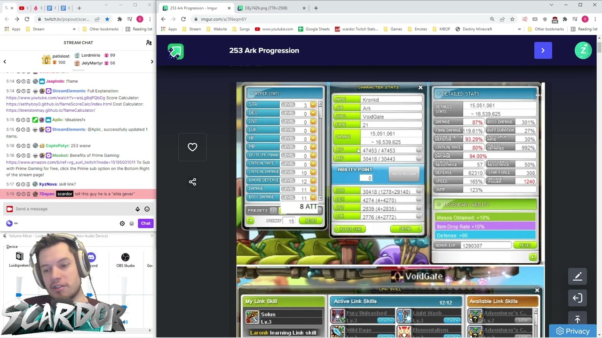This screenshot has width=602, height=338.
Task: Bookmark this Imgur page with the star
Action: click(x=512, y=19)
